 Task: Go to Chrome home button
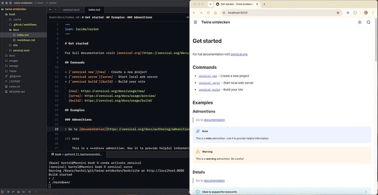pos(215,13)
